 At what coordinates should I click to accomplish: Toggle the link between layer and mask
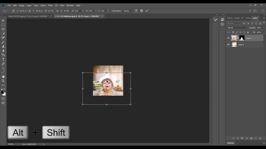click(x=238, y=38)
